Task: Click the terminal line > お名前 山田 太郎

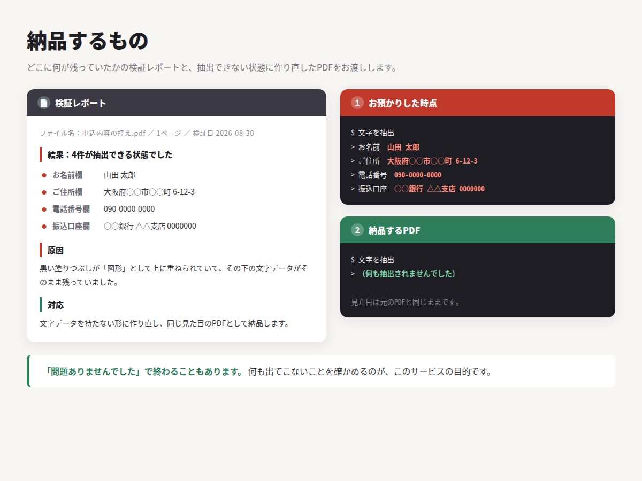Action: [385, 147]
